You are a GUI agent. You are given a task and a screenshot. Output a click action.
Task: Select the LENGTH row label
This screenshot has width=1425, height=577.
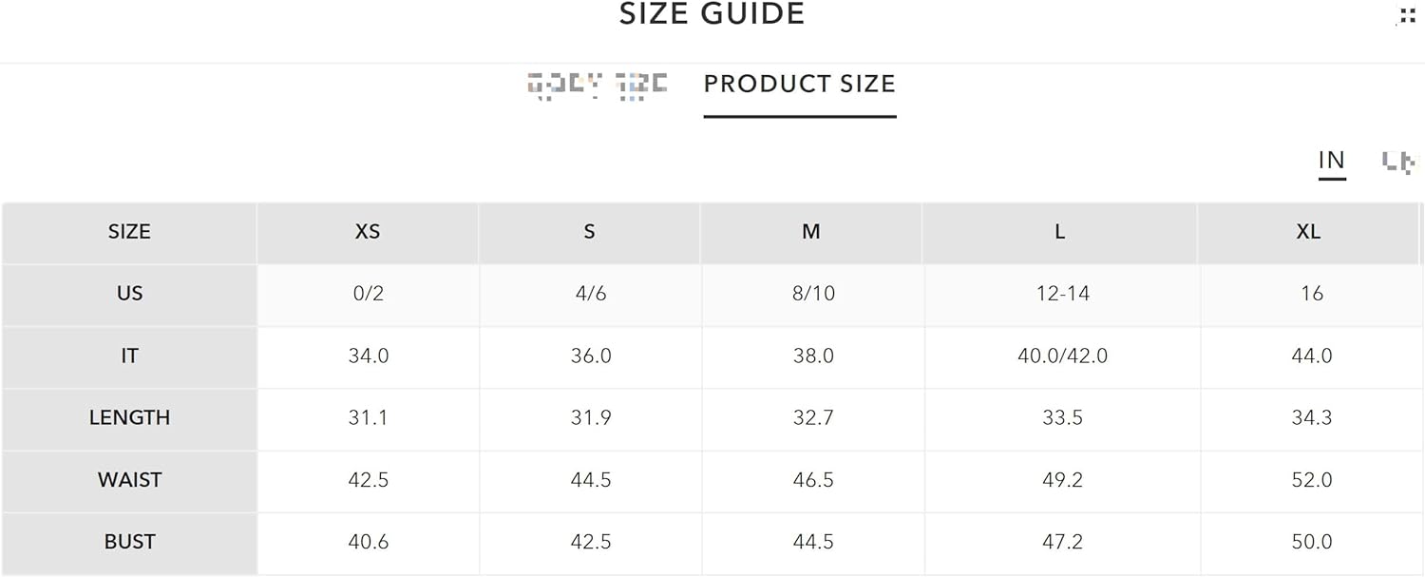click(x=129, y=417)
